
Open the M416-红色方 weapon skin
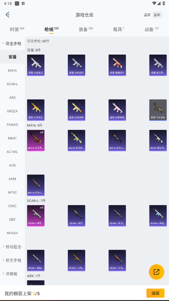pyautogui.click(x=36, y=185)
